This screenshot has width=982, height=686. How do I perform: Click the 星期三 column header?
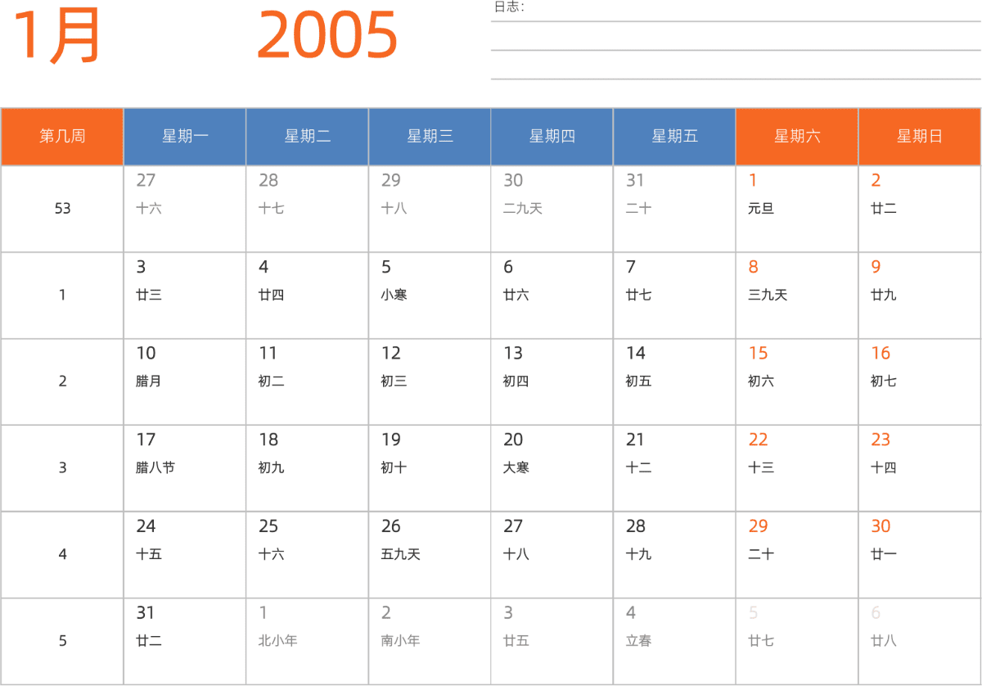pyautogui.click(x=430, y=137)
